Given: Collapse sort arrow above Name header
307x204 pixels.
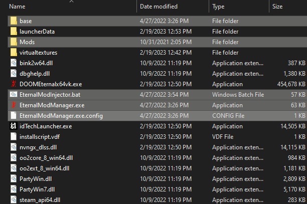Looking at the screenshot, I should point(71,2).
